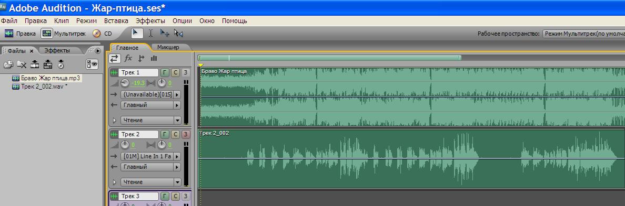Adjust Трек 2 volume knob
Image resolution: width=625 pixels, height=206 pixels.
[125, 145]
